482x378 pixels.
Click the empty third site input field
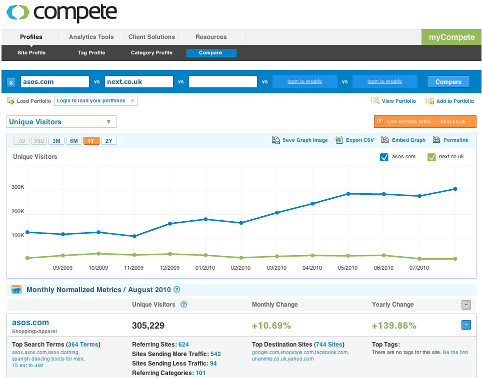223,82
